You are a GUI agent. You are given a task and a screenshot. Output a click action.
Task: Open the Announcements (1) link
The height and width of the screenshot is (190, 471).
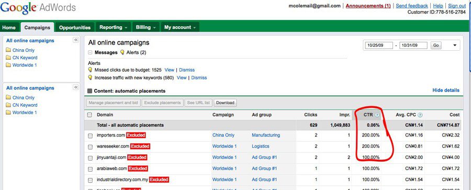pos(368,6)
